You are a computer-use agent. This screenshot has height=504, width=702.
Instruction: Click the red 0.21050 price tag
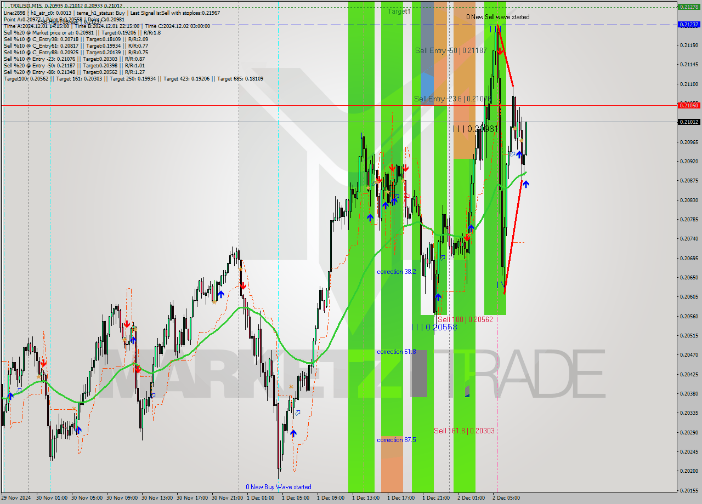click(689, 105)
